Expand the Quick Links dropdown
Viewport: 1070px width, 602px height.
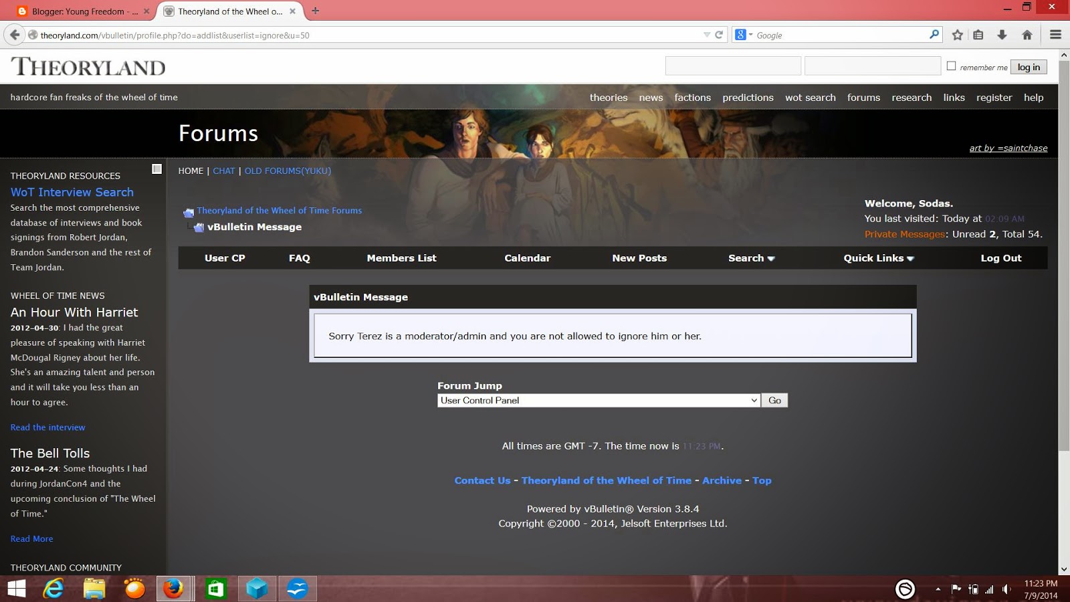[x=879, y=258]
